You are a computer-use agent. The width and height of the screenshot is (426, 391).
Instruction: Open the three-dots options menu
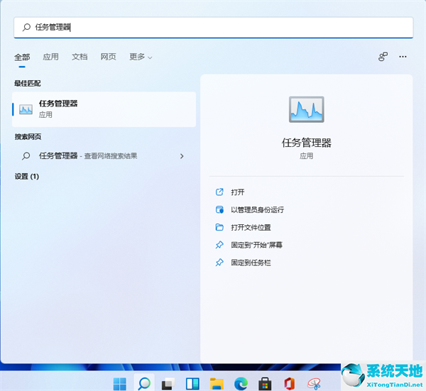pyautogui.click(x=403, y=57)
